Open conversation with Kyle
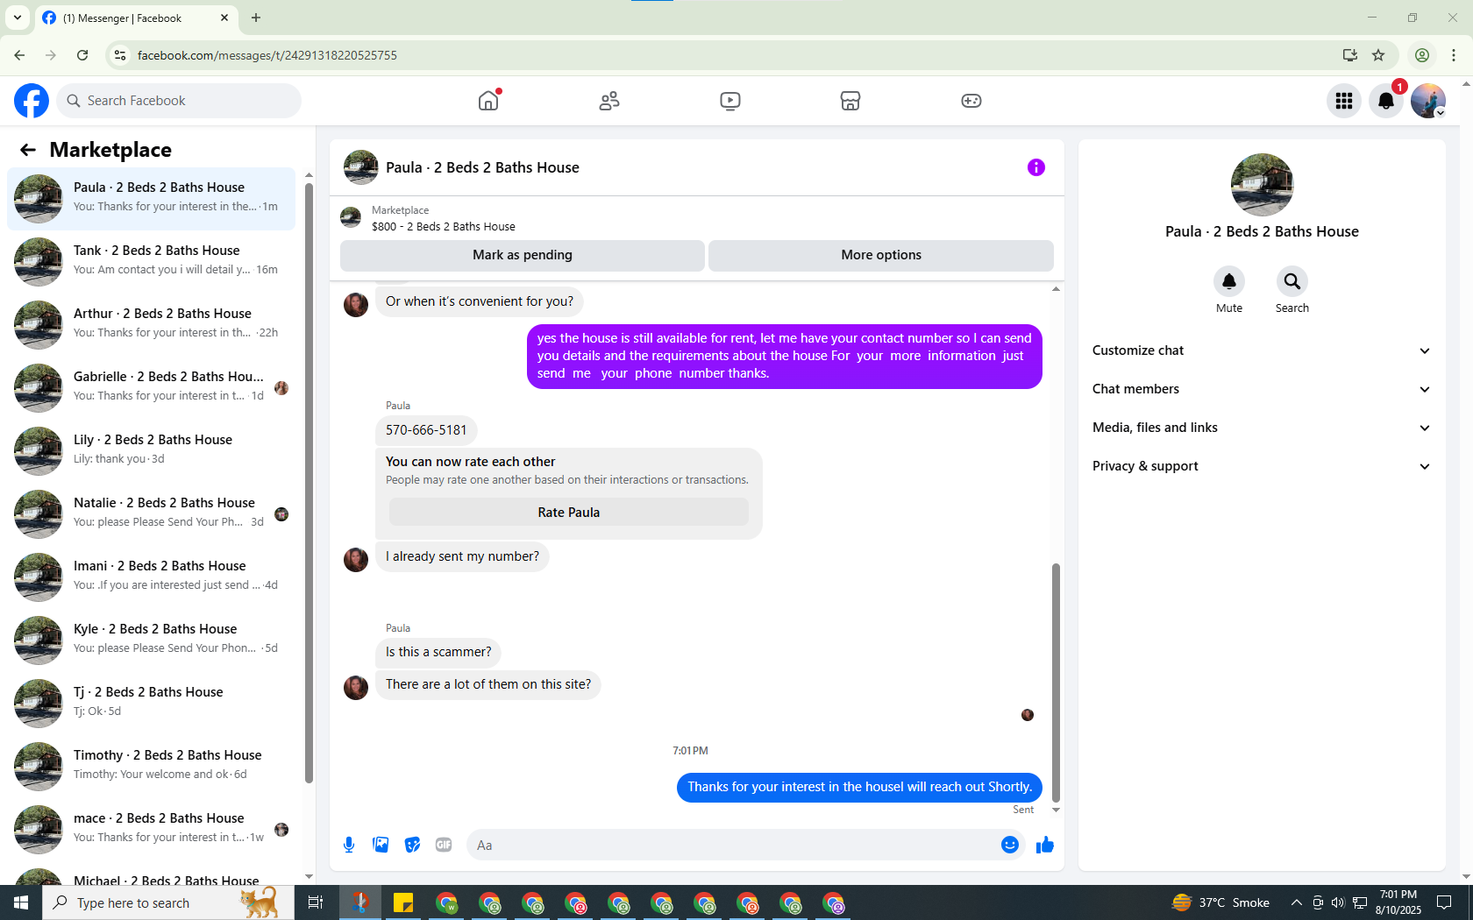The width and height of the screenshot is (1473, 920). point(151,640)
